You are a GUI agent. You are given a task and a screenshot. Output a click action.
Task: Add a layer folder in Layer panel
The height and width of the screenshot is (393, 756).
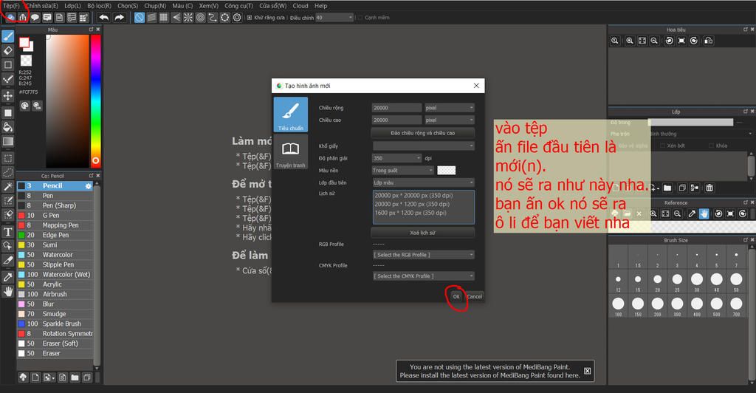(x=667, y=188)
